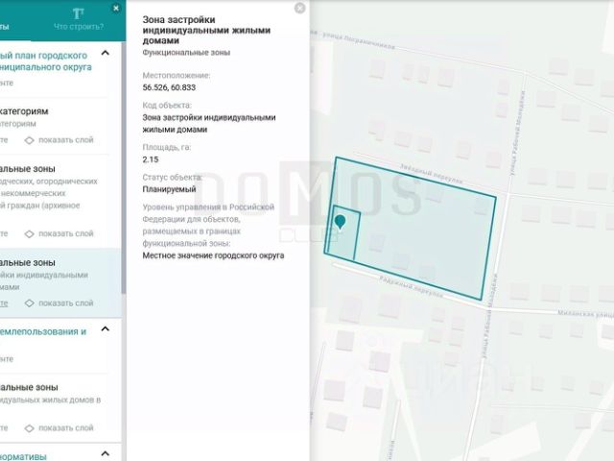Show layer for the 'категориям' entry
This screenshot has height=461, width=614.
coord(59,140)
